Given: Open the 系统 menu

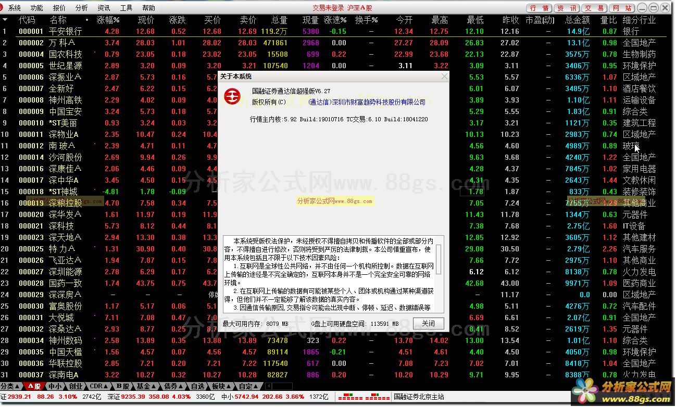Looking at the screenshot, I should (x=15, y=8).
